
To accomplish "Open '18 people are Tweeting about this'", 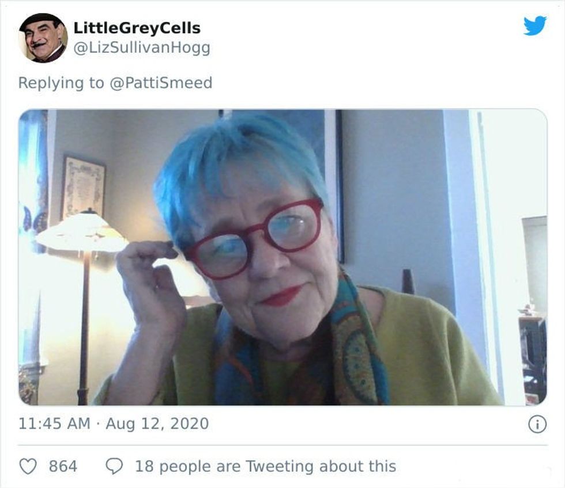I will pos(266,467).
